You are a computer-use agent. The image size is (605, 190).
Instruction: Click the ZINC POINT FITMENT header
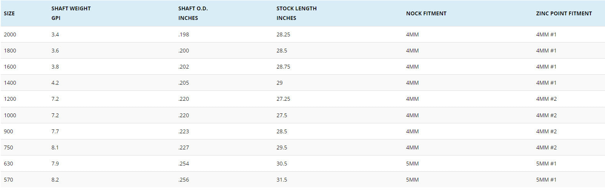tap(564, 13)
